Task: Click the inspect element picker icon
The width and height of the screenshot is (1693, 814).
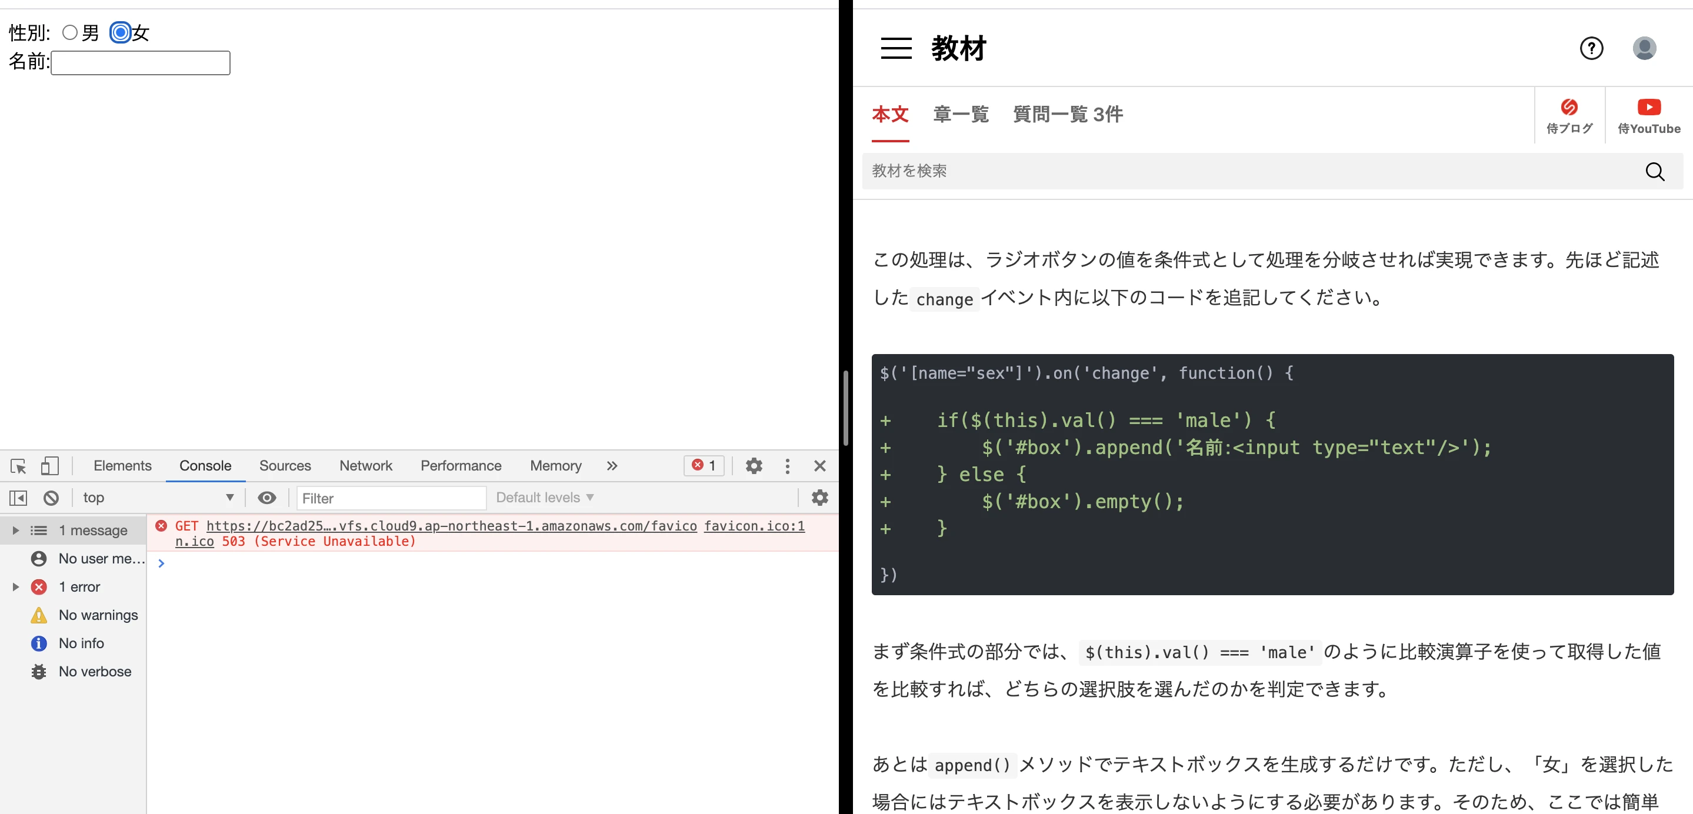Action: [x=18, y=466]
